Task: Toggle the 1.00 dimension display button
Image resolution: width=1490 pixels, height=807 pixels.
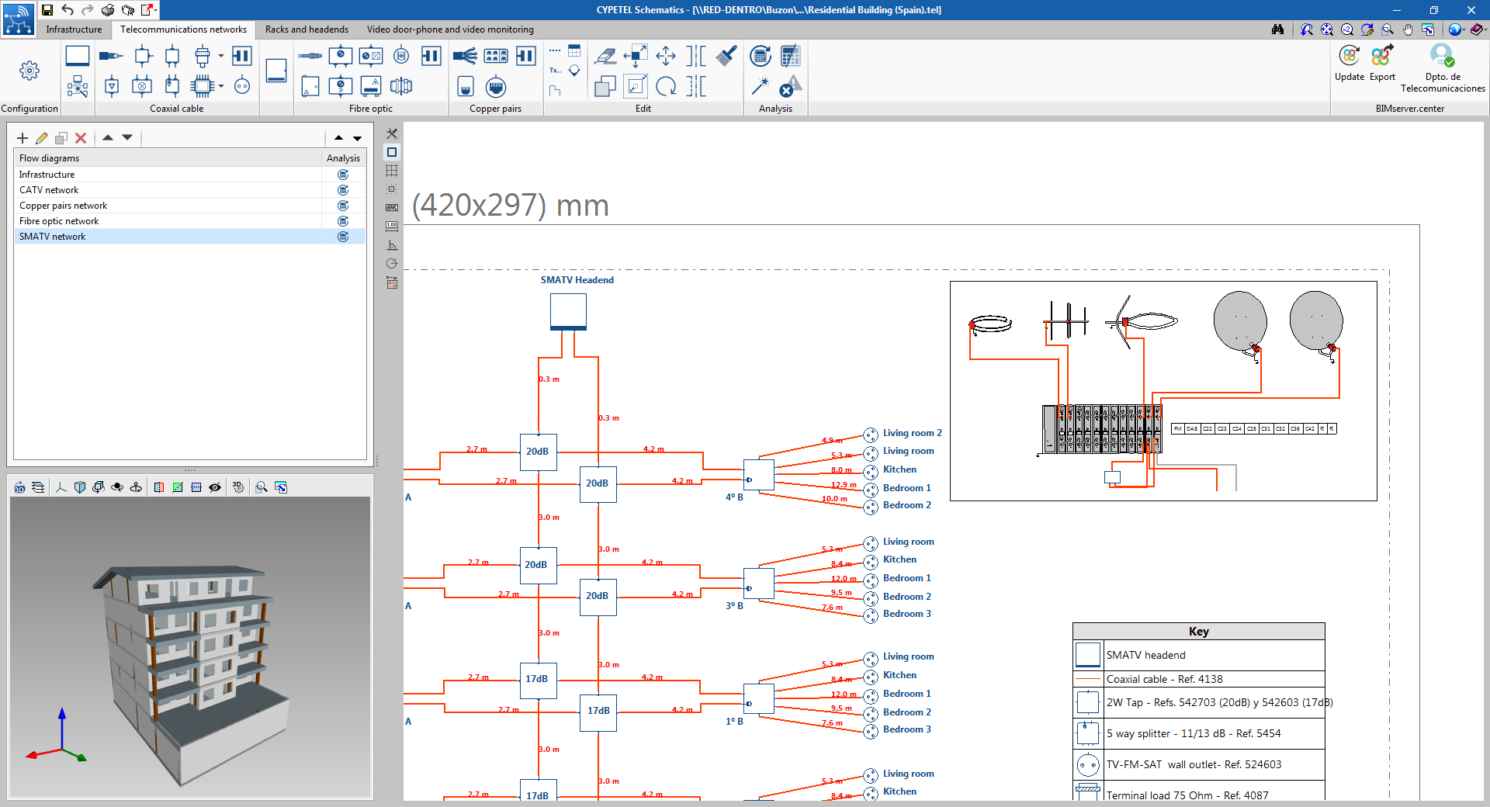Action: (x=392, y=226)
